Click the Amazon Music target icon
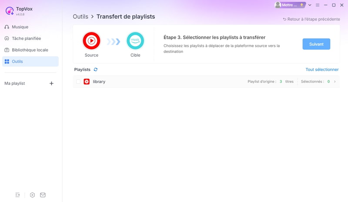The height and width of the screenshot is (202, 348). tap(135, 41)
